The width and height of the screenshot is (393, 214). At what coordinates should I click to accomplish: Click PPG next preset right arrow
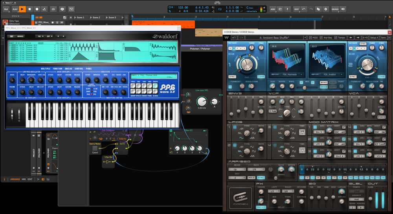point(63,36)
